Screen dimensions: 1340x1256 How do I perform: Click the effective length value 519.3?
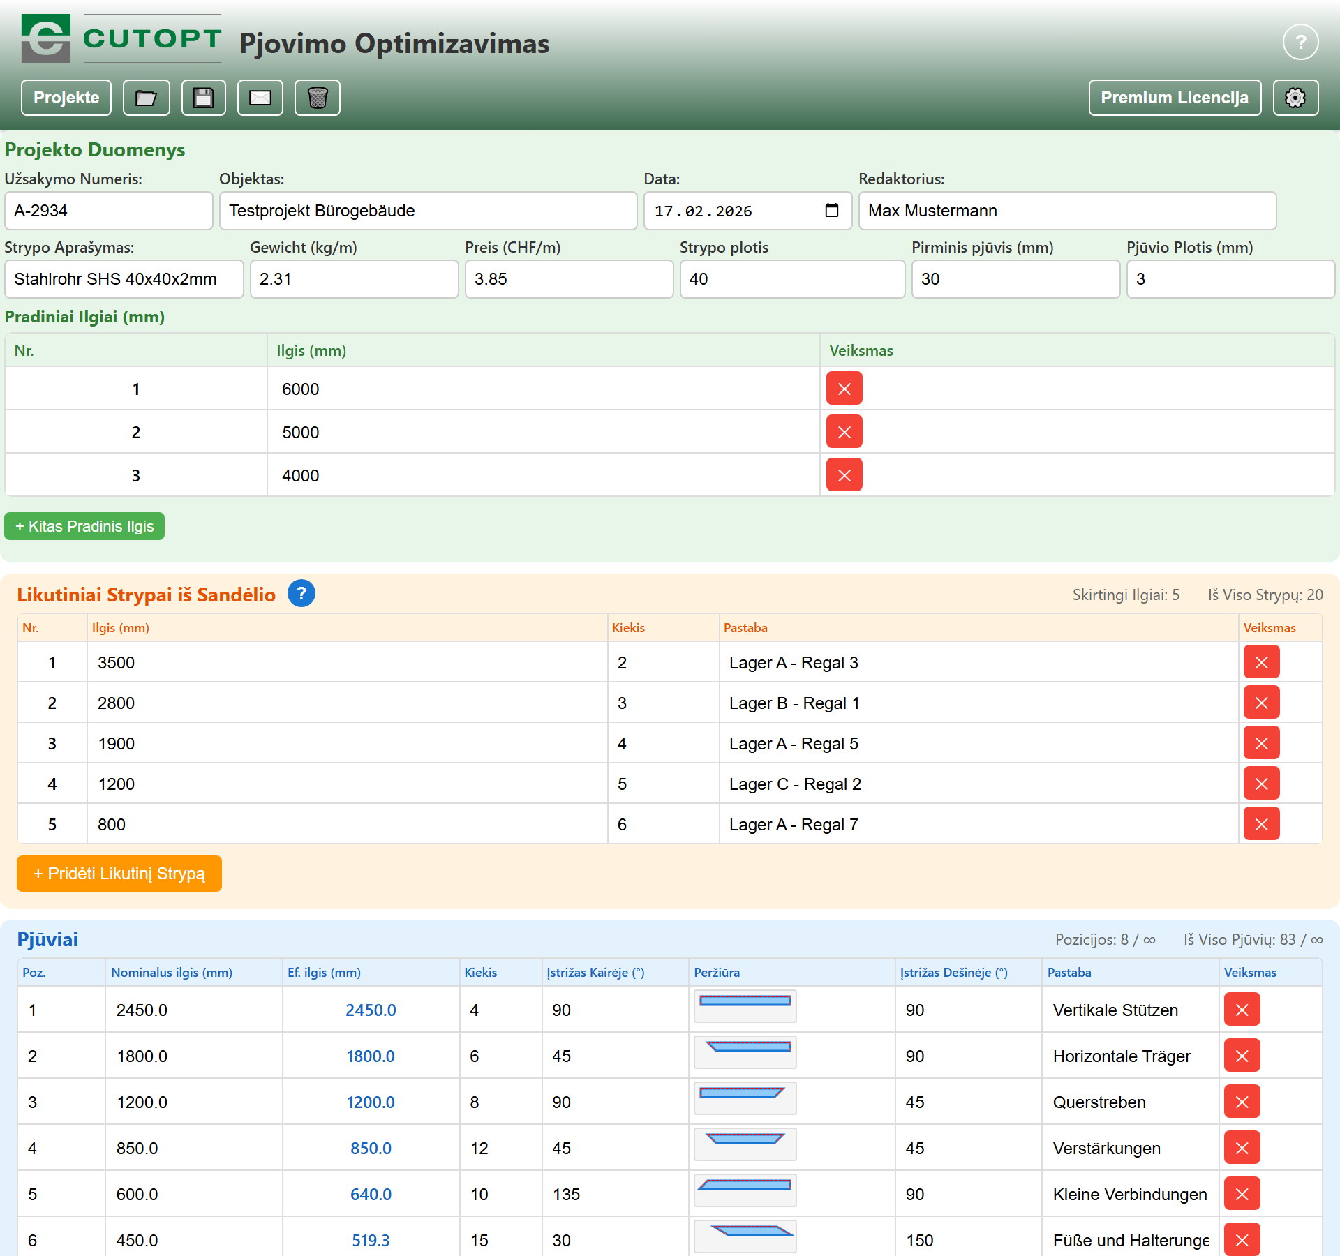[371, 1241]
